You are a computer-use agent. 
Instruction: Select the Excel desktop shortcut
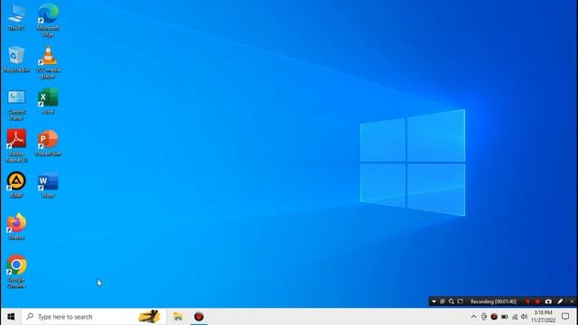48,101
